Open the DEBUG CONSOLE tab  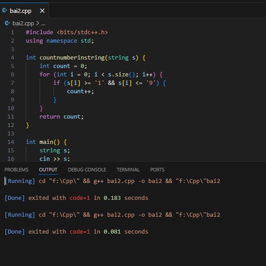click(87, 170)
